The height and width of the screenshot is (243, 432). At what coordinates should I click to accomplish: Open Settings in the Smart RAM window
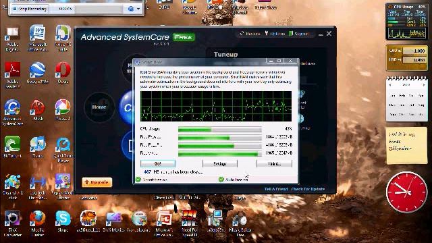220,163
